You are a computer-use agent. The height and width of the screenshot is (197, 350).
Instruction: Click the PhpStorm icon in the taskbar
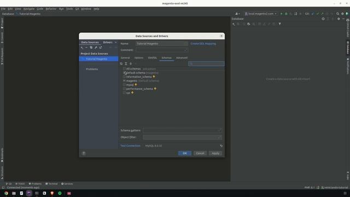point(29,193)
